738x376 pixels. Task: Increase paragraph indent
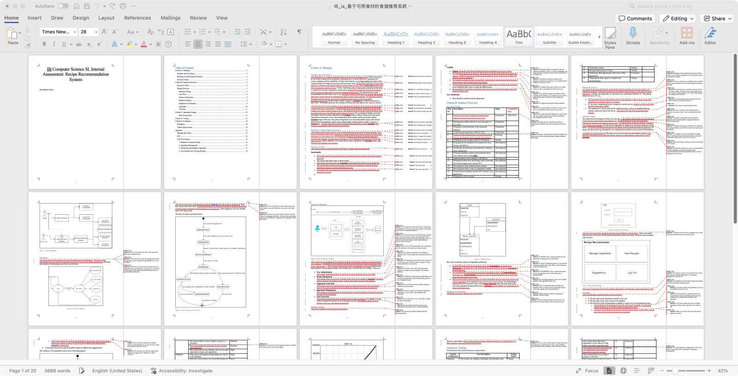(x=248, y=32)
